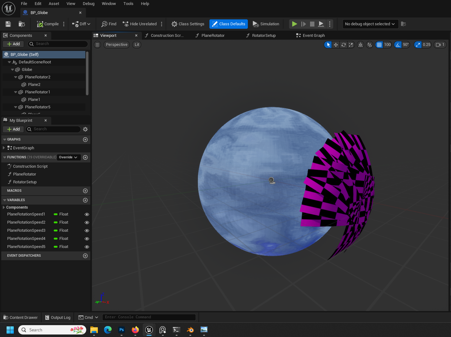
Task: Select the rotate transform tool in viewport
Action: (343, 45)
